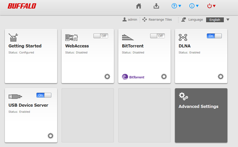Screen dimensions: 238x147
Task: Click WebAccess 'Status: Disabled' text
Action: (76, 53)
